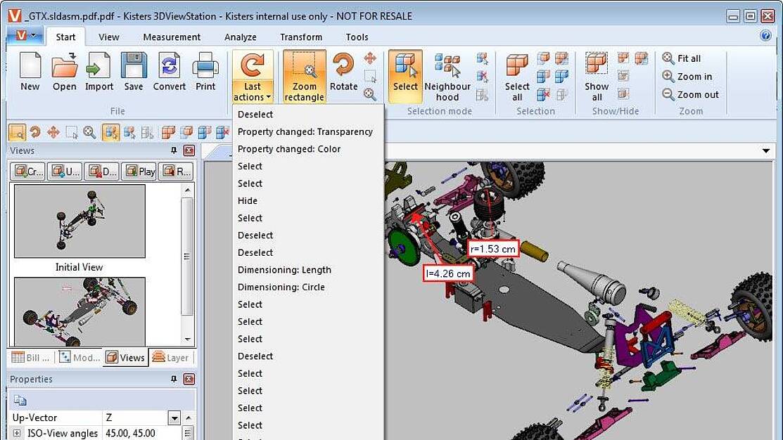Click the Save floppy disk icon
This screenshot has height=440, width=783.
(x=134, y=67)
